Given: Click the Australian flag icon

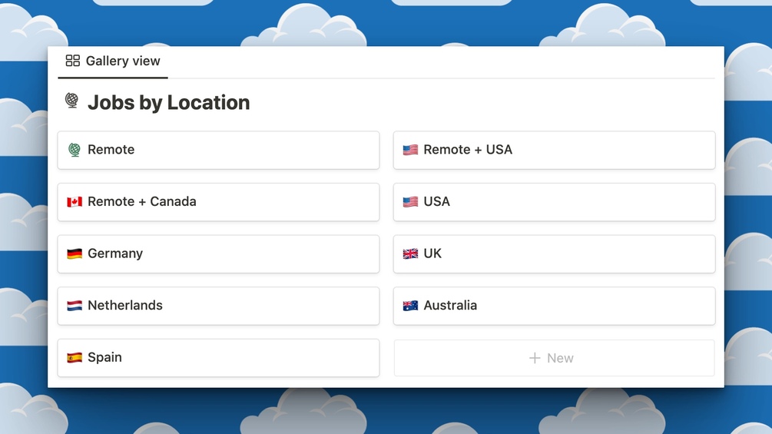Looking at the screenshot, I should click(410, 306).
